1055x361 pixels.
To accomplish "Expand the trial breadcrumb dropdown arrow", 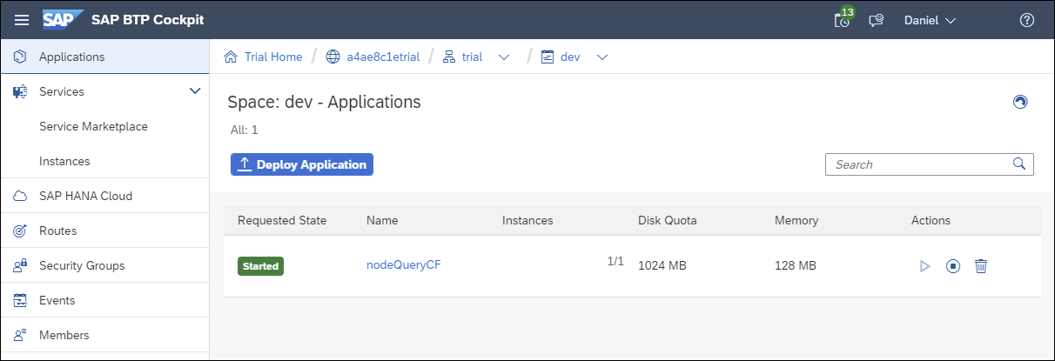I will pyautogui.click(x=503, y=57).
